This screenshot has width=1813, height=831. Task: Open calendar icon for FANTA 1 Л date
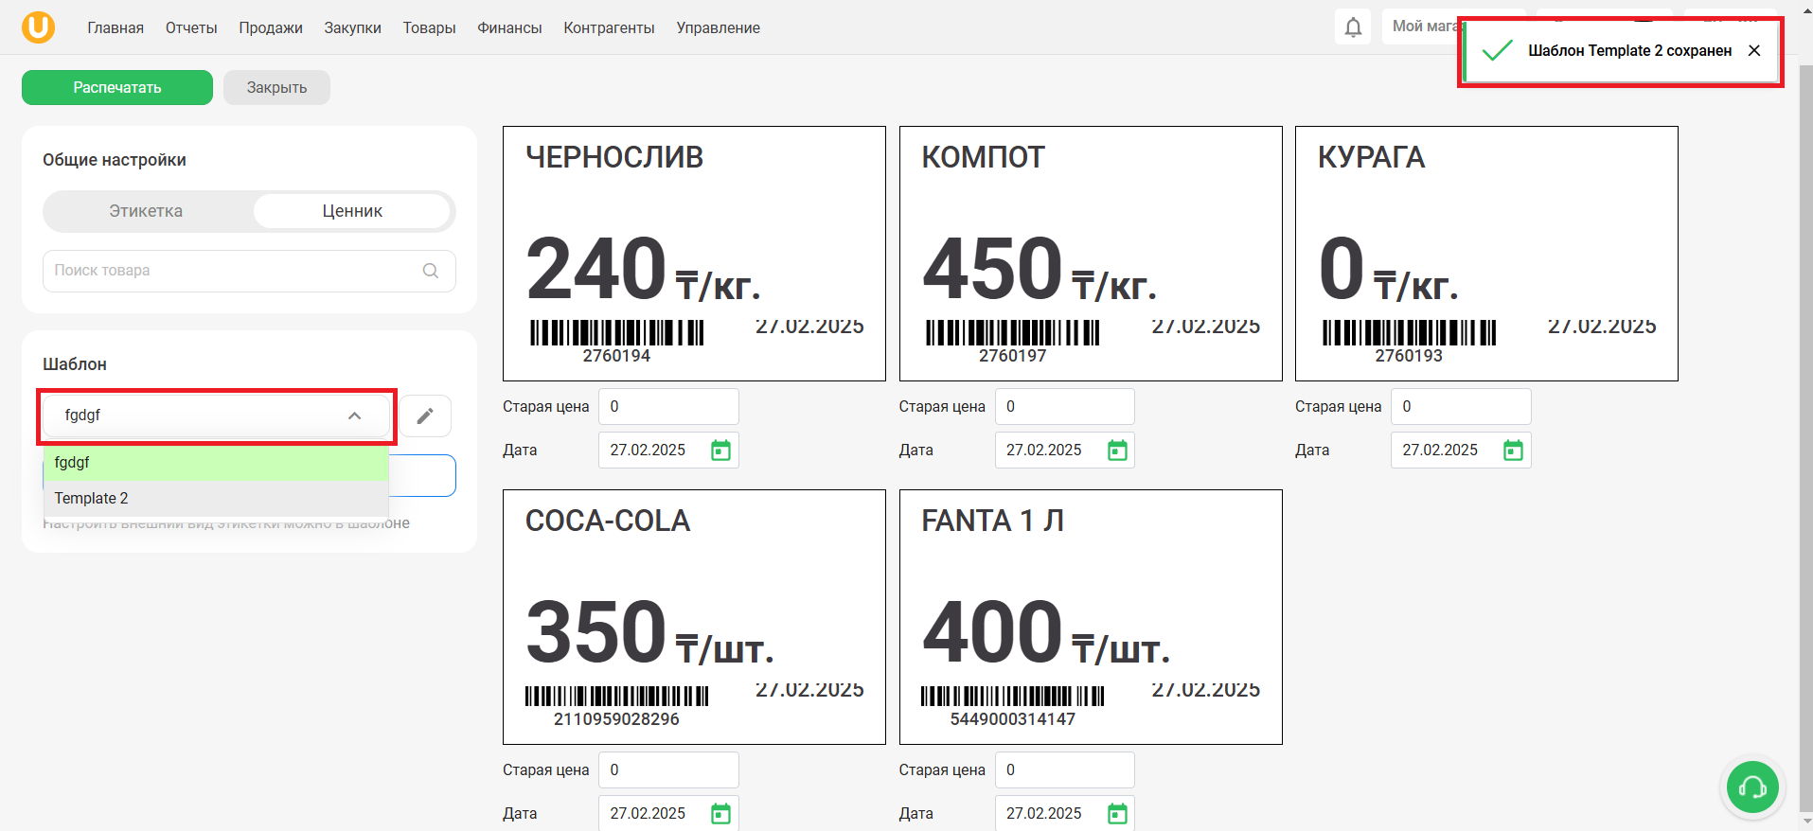coord(1117,814)
